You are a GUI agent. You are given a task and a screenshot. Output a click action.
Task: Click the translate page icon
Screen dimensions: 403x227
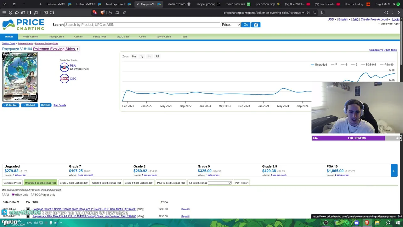pos(124,13)
